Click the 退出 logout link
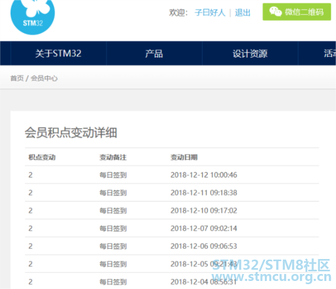Viewport: 336px width, 289px height. point(242,12)
